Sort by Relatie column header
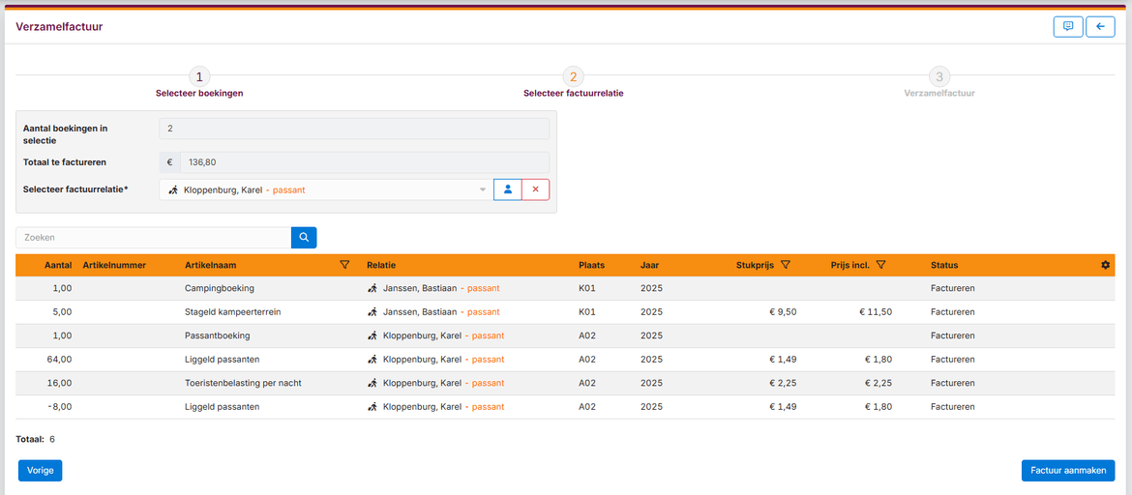The width and height of the screenshot is (1132, 495). click(x=380, y=265)
